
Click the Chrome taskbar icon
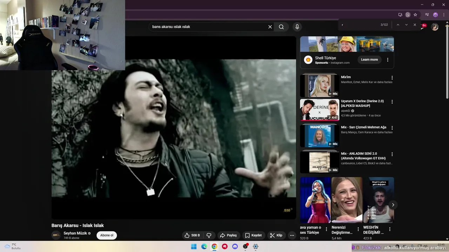tap(214, 246)
